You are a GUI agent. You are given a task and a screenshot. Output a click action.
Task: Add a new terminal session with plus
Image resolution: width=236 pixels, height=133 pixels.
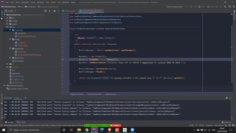[x=25, y=98]
